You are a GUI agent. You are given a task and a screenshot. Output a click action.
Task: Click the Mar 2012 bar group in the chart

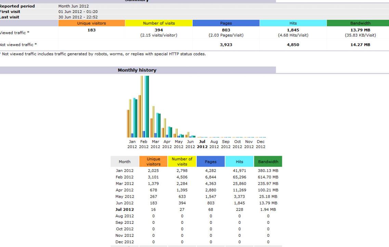[155, 122]
